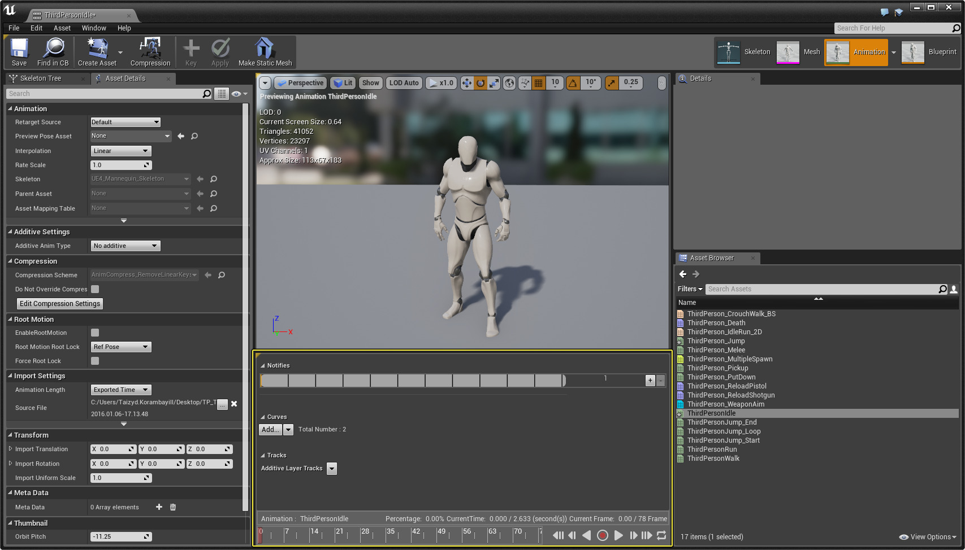The image size is (965, 550).
Task: Select ThirdPerson_Jump in the Asset Browser
Action: tap(716, 341)
